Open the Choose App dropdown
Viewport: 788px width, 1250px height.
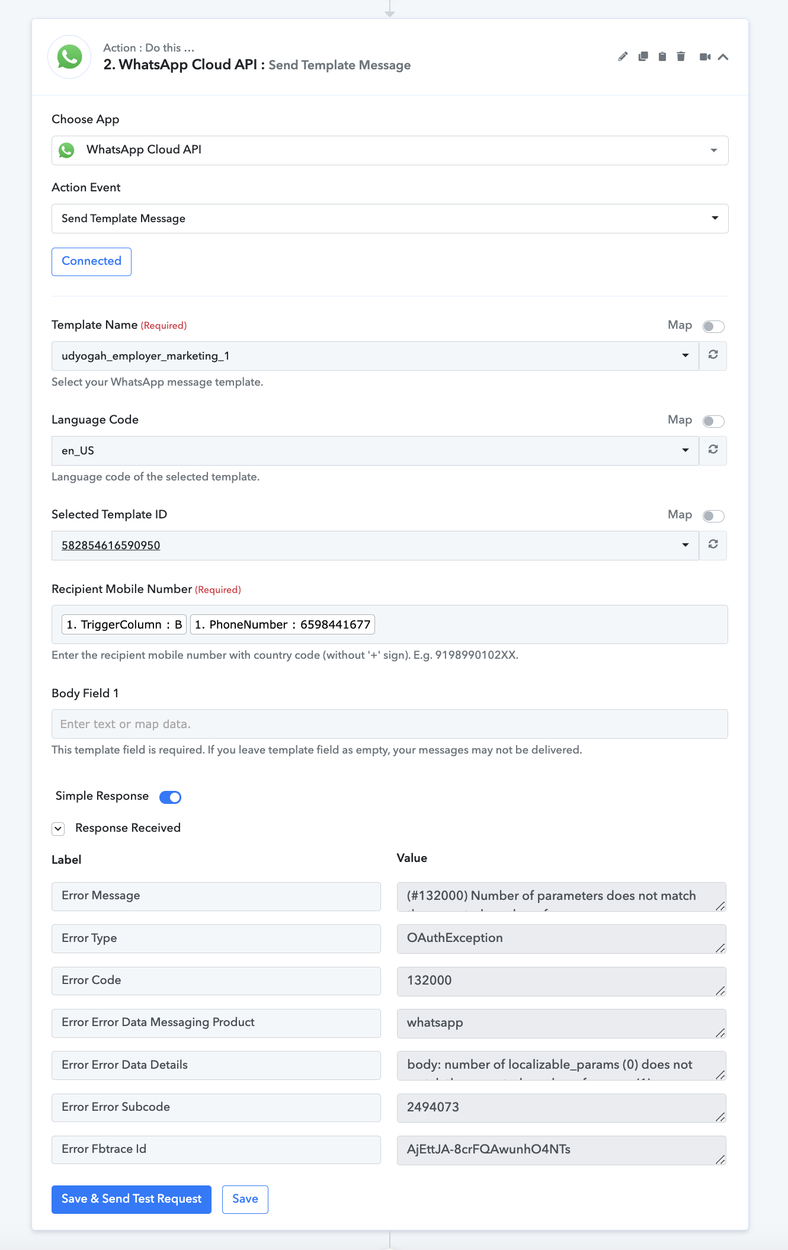(390, 150)
